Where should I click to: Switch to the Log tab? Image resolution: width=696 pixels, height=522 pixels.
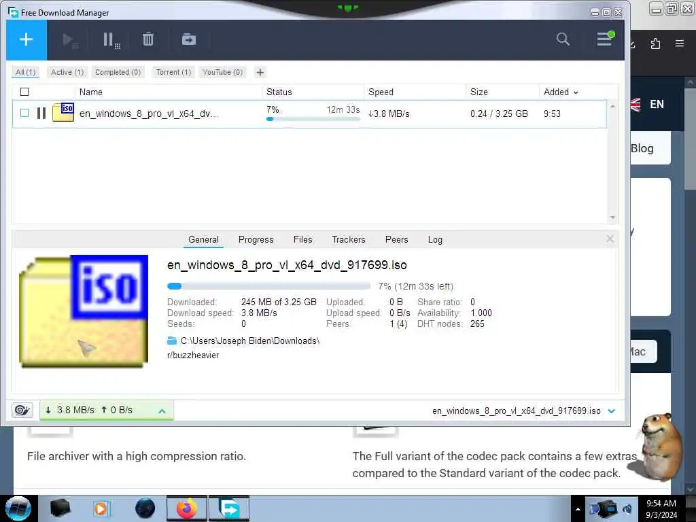coord(435,240)
